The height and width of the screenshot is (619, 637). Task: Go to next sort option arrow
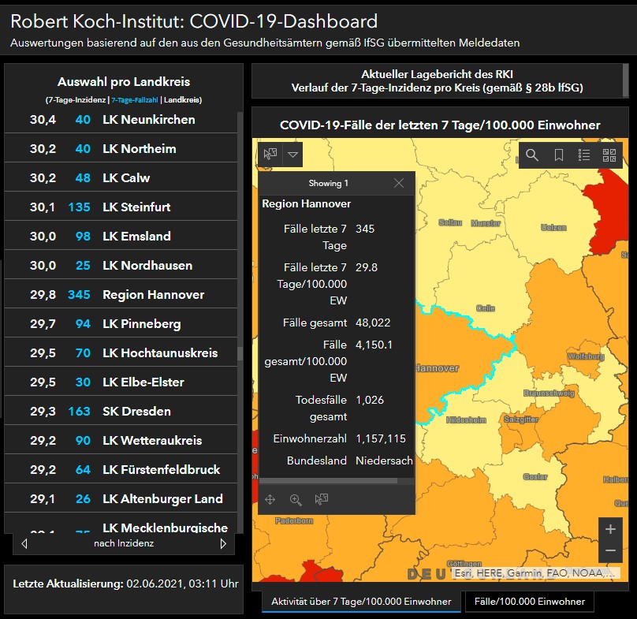pos(223,544)
